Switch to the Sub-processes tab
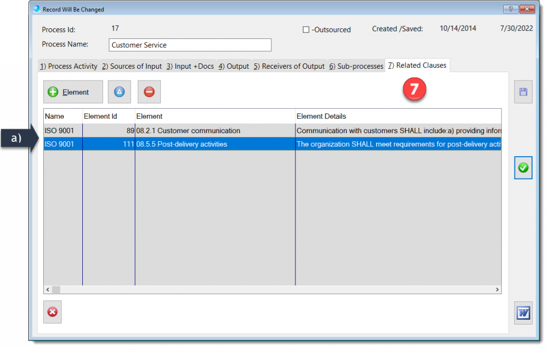 click(356, 67)
